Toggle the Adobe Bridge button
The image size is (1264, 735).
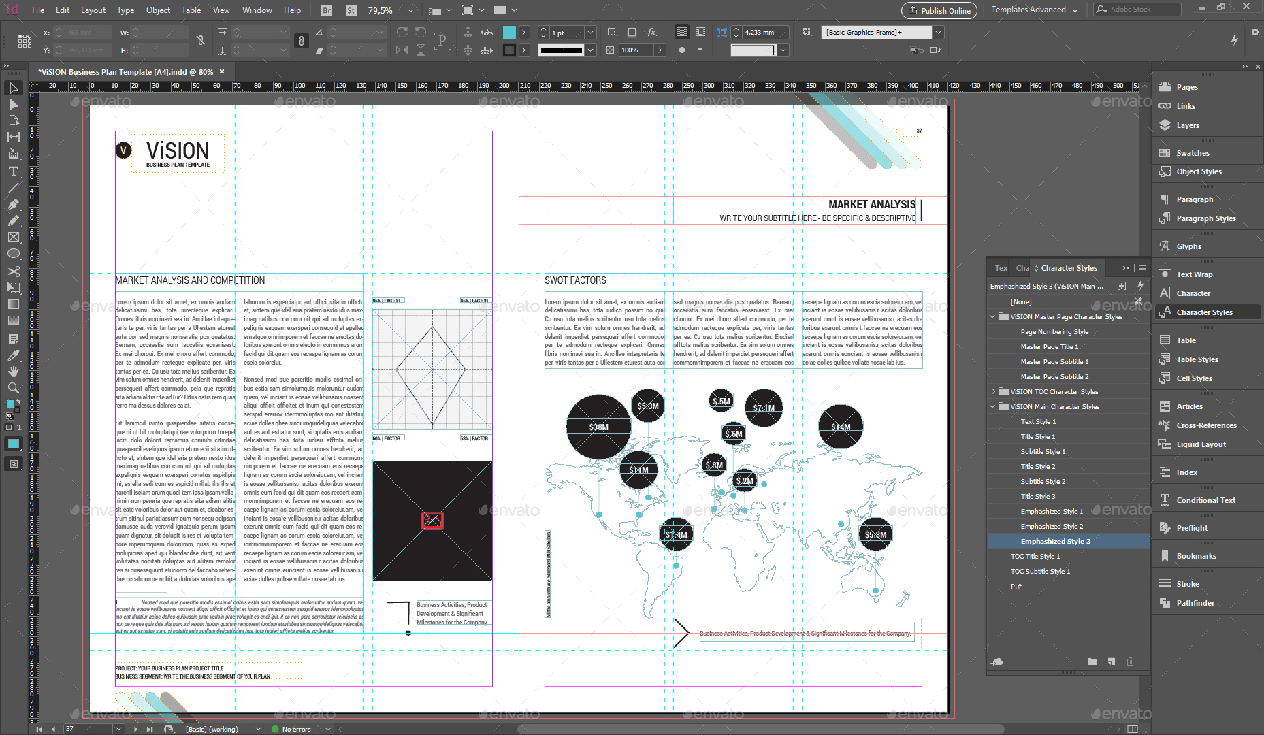[x=327, y=10]
